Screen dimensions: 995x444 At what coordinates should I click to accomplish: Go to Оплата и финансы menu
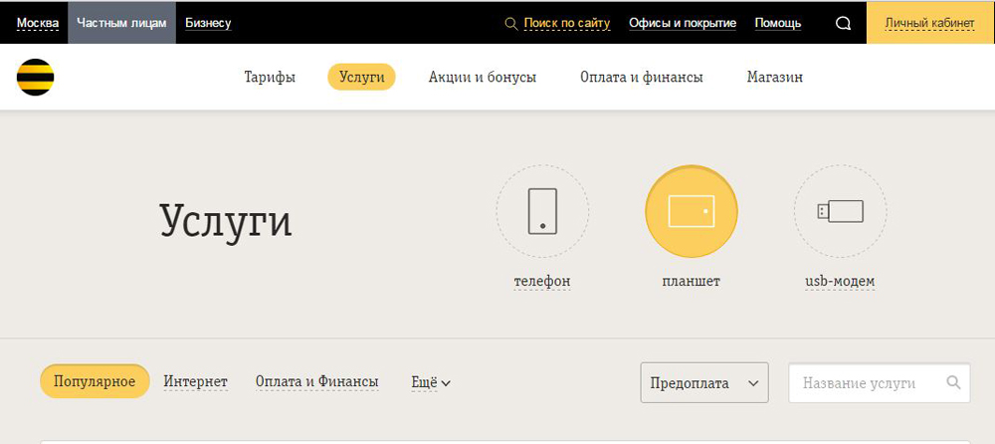coord(641,78)
